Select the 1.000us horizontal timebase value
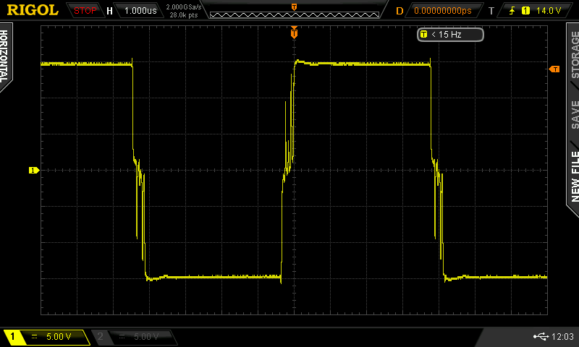 138,11
